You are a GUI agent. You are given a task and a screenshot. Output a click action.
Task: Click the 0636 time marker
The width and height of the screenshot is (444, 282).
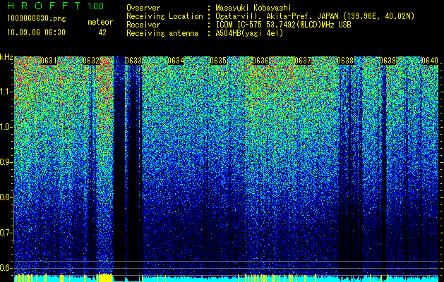point(260,61)
